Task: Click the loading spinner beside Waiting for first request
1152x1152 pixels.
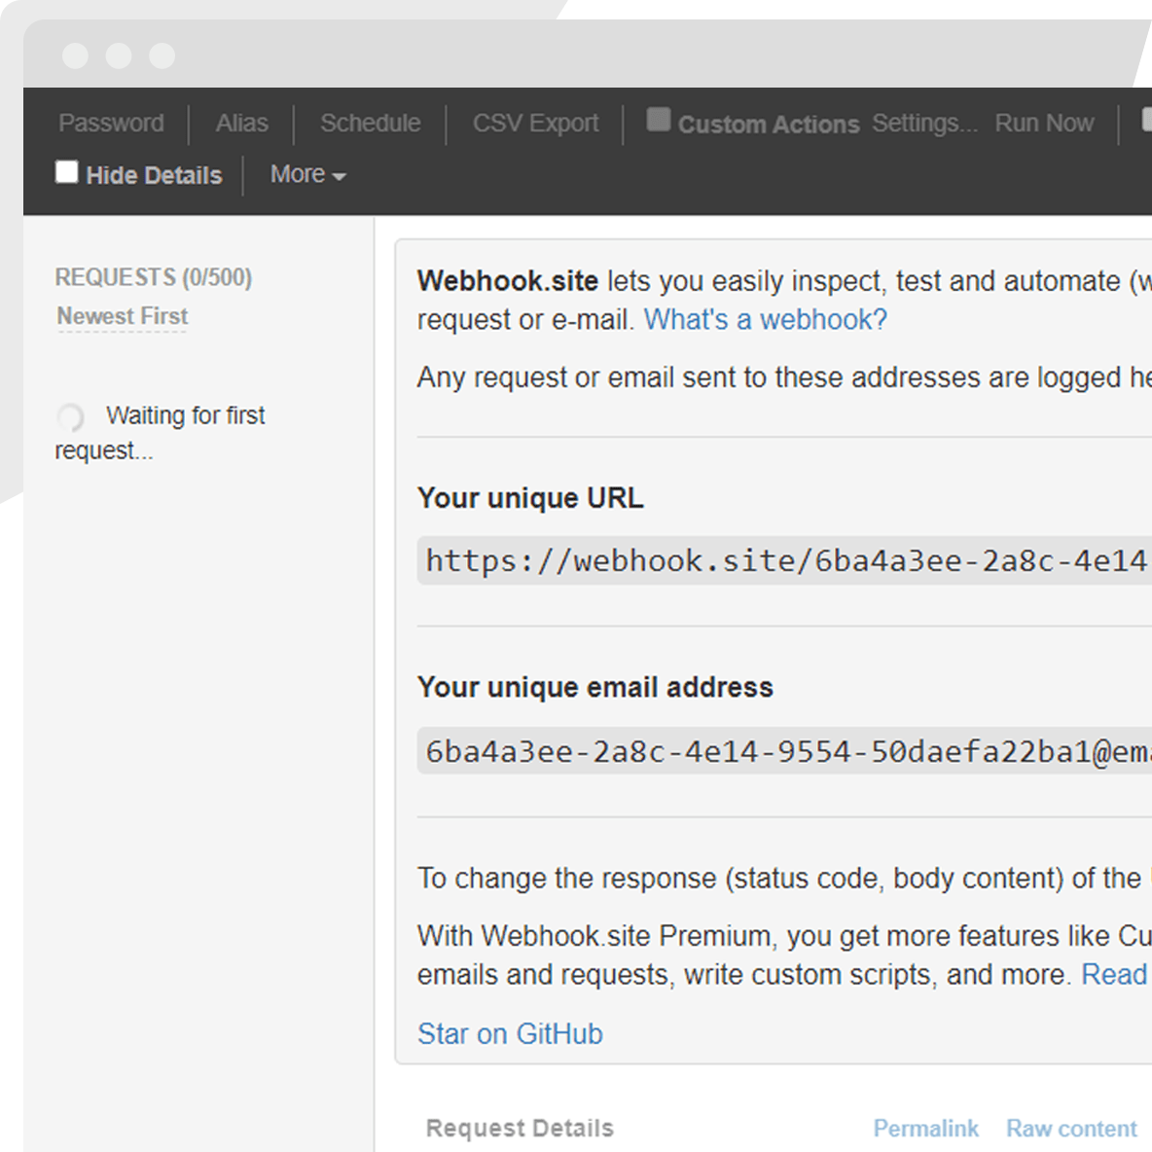Action: tap(70, 417)
